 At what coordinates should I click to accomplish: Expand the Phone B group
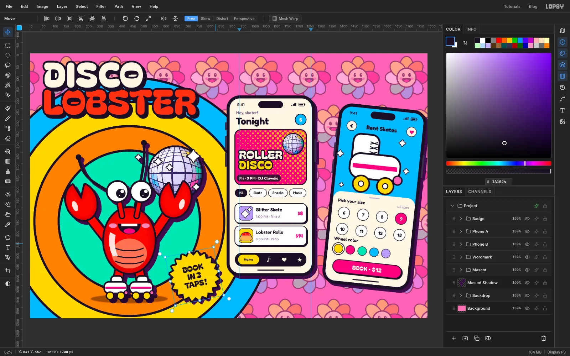461,244
